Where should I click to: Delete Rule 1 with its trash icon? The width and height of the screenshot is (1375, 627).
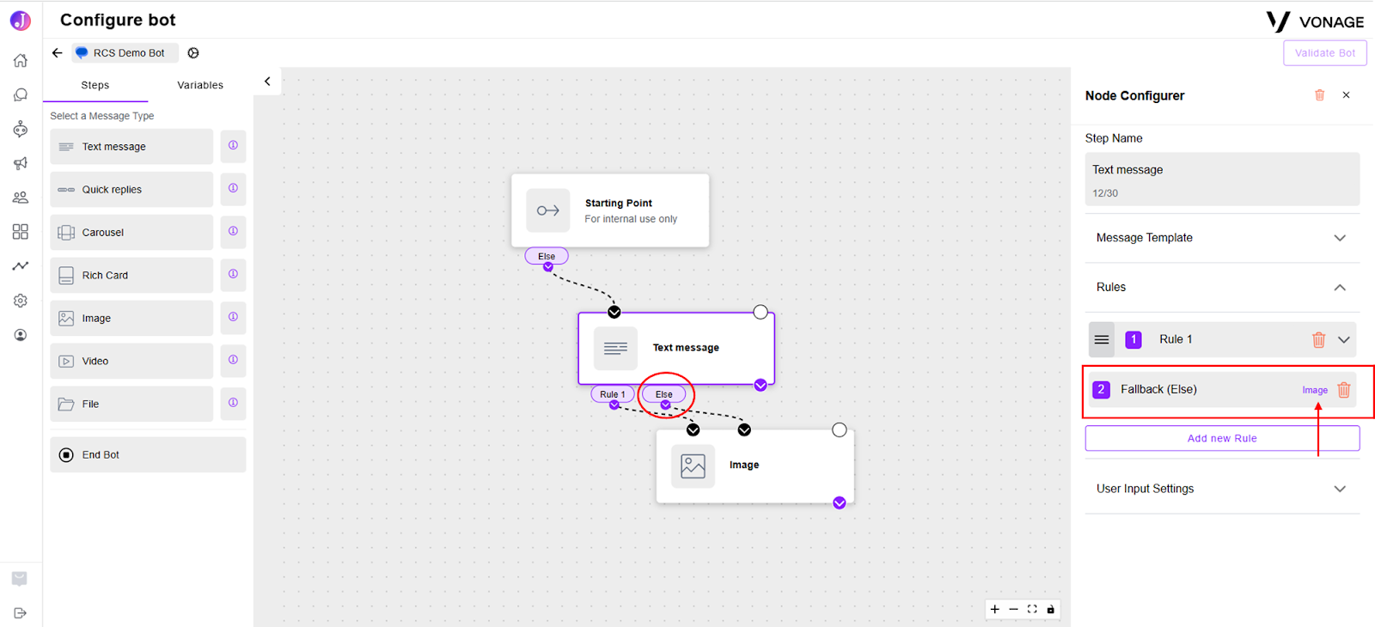(x=1319, y=340)
